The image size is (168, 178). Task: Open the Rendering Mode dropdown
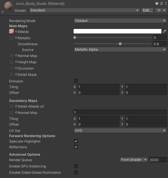[120, 21]
